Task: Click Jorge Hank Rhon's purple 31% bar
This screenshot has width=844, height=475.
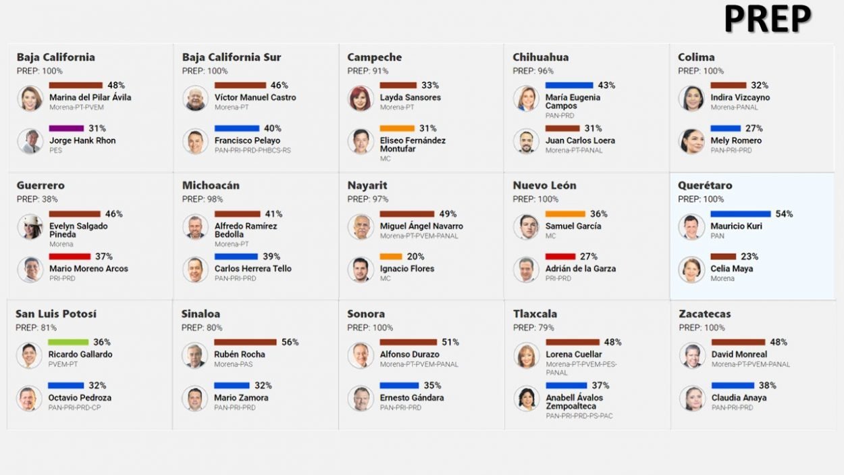Action: [66, 128]
